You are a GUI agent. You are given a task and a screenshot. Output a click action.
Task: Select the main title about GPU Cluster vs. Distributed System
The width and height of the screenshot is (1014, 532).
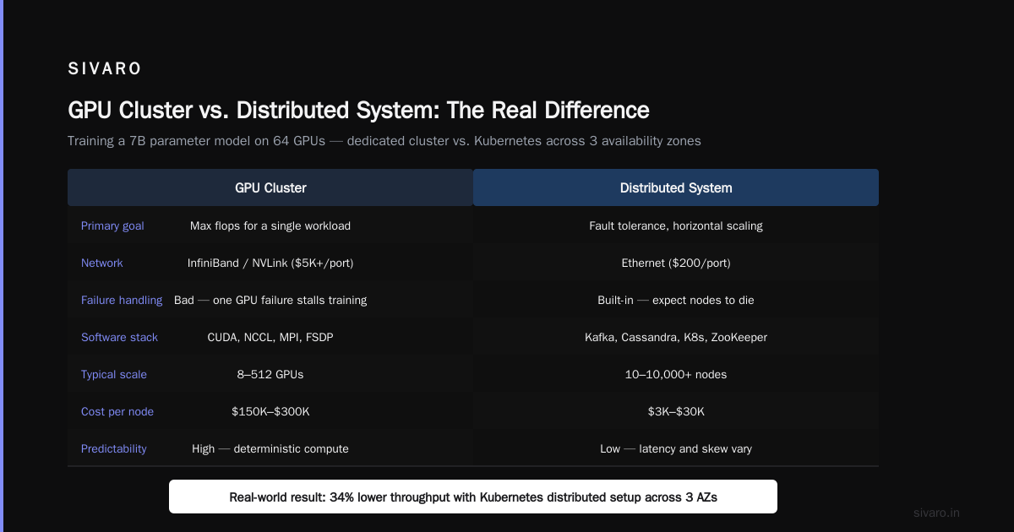point(358,111)
